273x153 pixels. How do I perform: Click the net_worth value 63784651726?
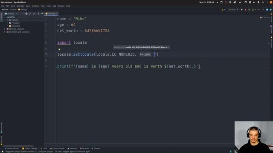[x=97, y=31]
